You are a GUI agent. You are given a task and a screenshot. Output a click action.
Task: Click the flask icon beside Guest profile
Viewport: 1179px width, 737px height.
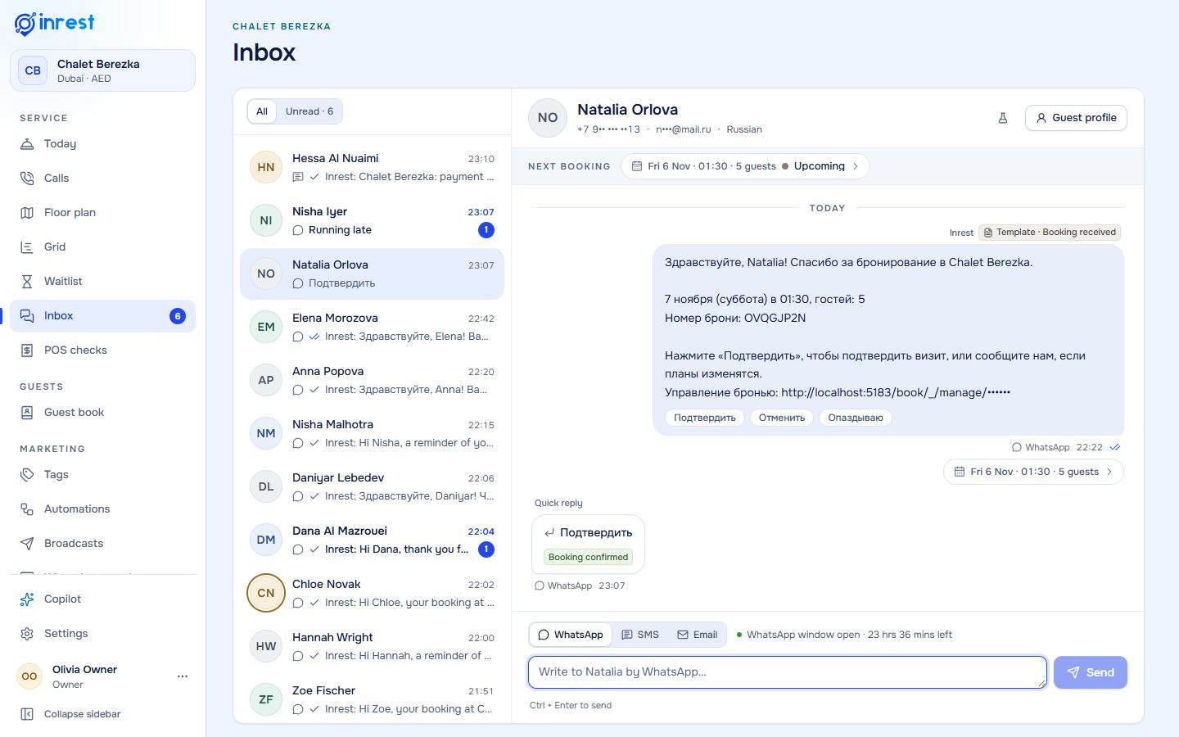click(1002, 118)
